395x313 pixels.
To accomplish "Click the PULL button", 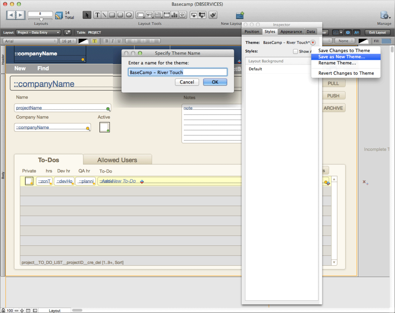I will point(333,83).
